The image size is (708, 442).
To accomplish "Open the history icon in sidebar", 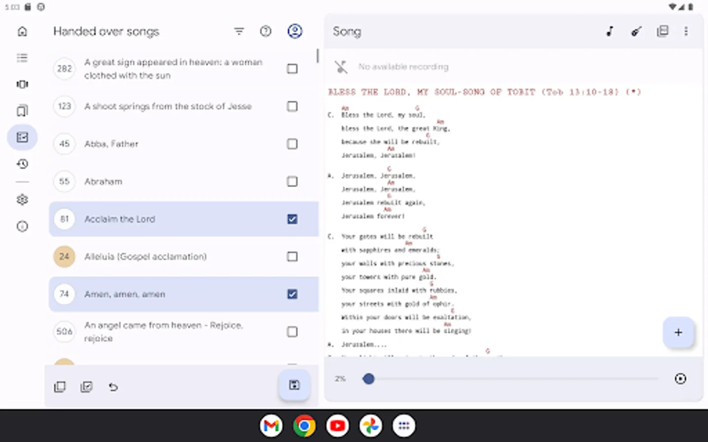I will point(22,164).
